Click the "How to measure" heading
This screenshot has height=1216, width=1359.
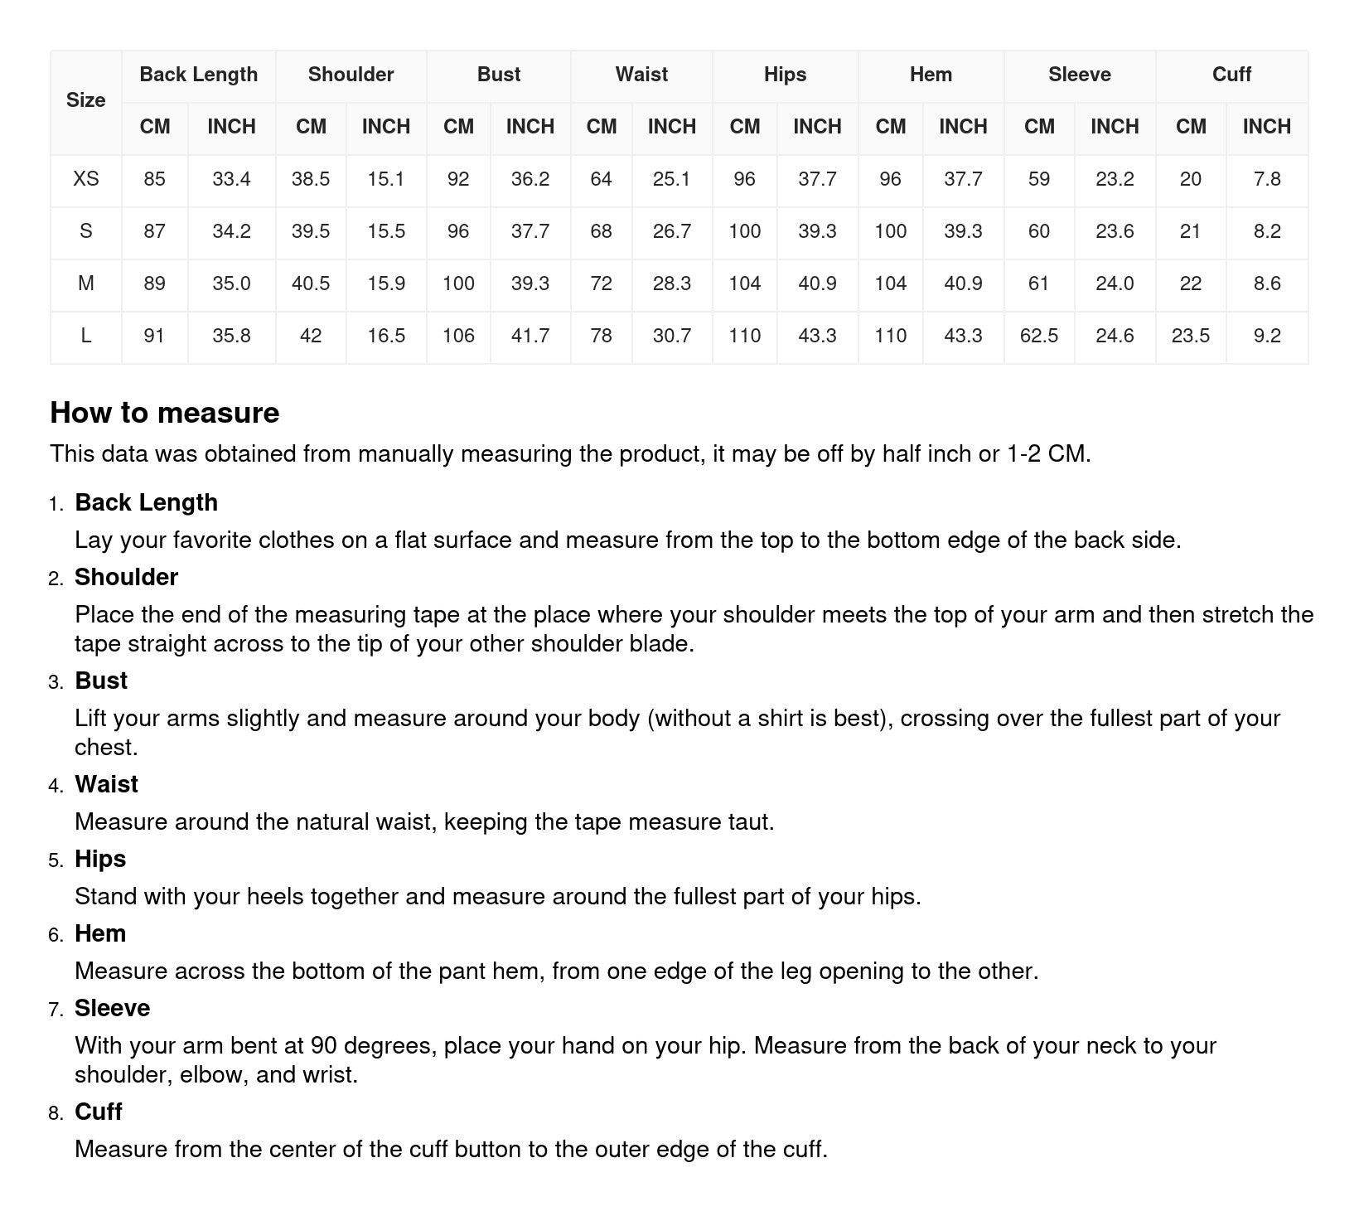165,413
